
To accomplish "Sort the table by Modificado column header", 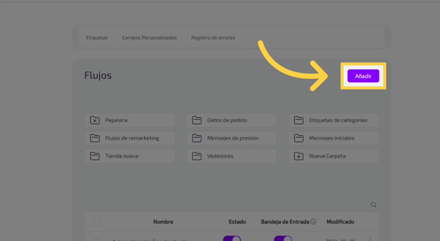I will pos(340,222).
